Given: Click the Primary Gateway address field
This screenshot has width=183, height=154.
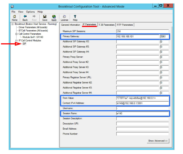Looking at the screenshot, I should click(x=137, y=36).
